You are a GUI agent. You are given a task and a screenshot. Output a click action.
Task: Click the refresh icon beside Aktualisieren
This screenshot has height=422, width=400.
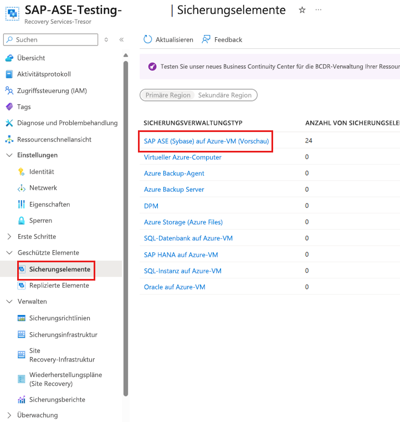147,39
